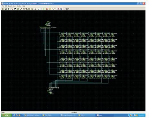
Task: Click the left pan arrow in toolbar
Action: 65,9
